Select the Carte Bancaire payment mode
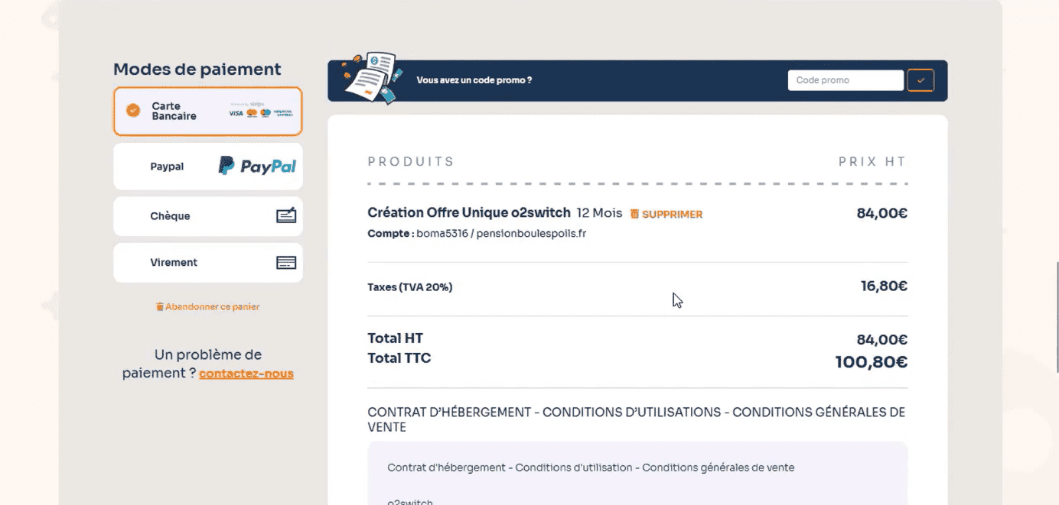Screen dimensions: 1059x505 pyautogui.click(x=208, y=111)
